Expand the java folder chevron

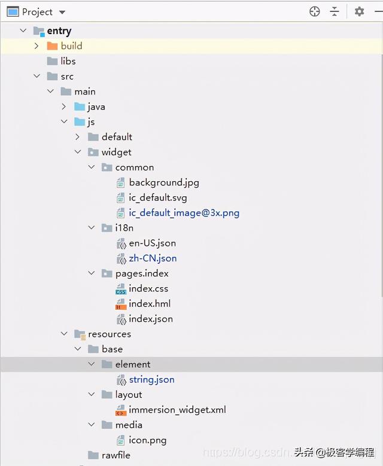(x=63, y=106)
